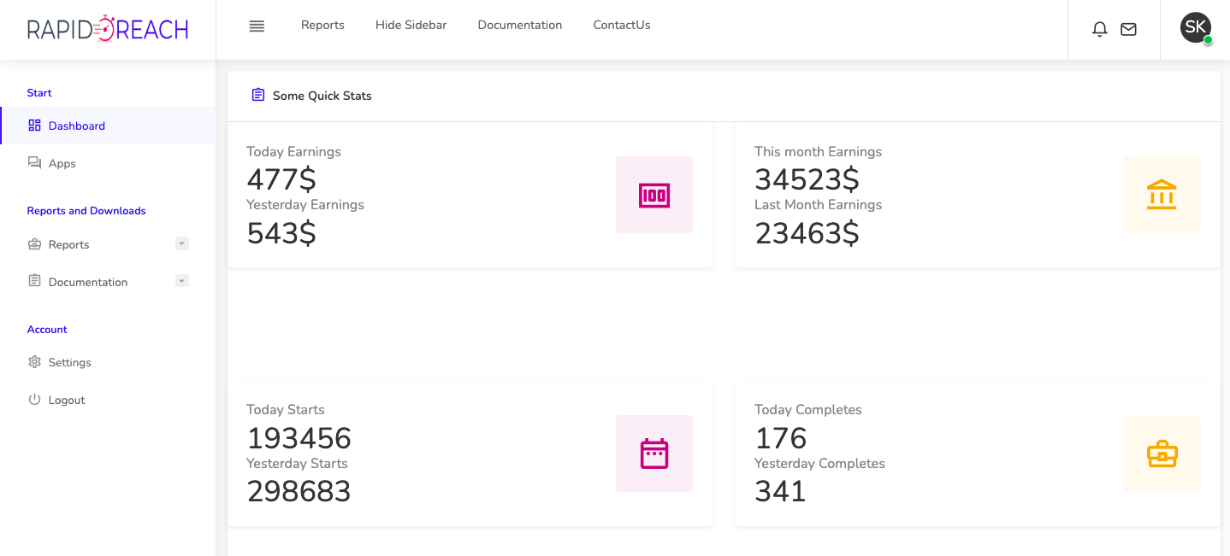Click the 193456 today starts value
Viewport: 1230px width, 556px height.
click(x=299, y=438)
